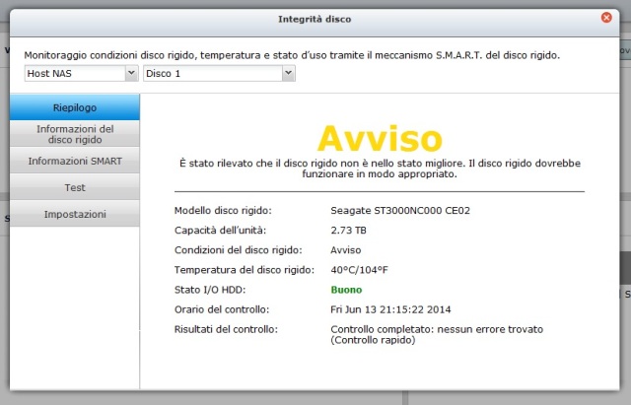Click the Disco 1 combo box text
This screenshot has width=631, height=405.
click(212, 73)
